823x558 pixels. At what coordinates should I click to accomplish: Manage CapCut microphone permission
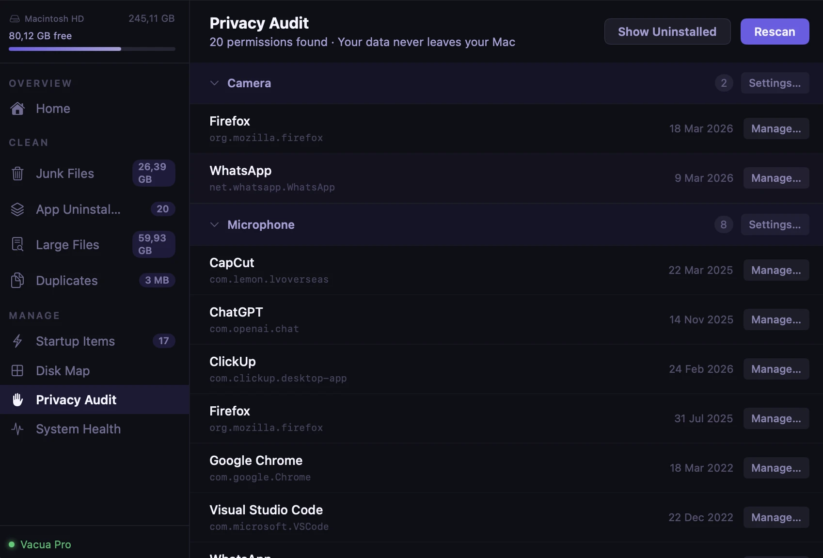point(776,270)
